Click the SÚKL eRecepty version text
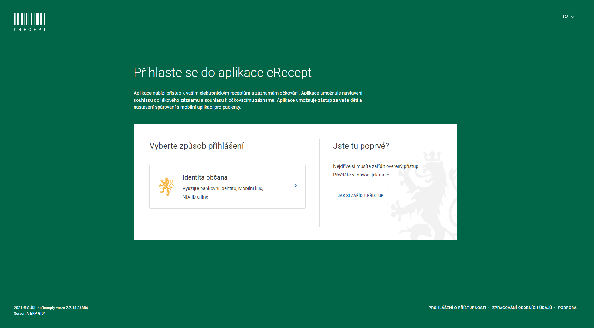This screenshot has height=328, width=594. coord(51,308)
